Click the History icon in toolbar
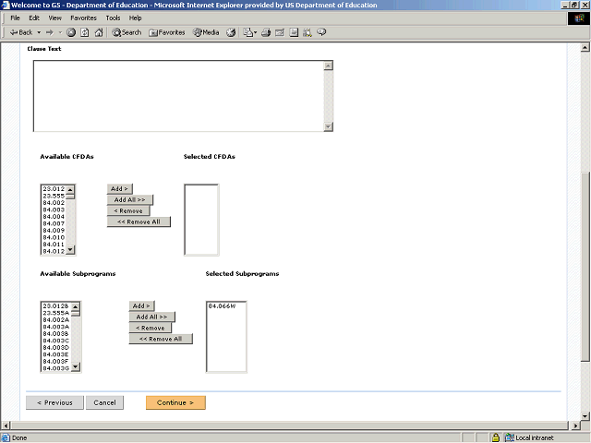Image resolution: width=591 pixels, height=443 pixels. (232, 32)
